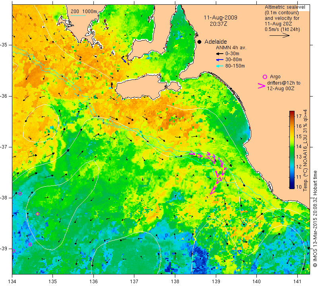Click the longitude axis label 136
Image resolution: width=318 pixels, height=286 pixels.
point(93,282)
